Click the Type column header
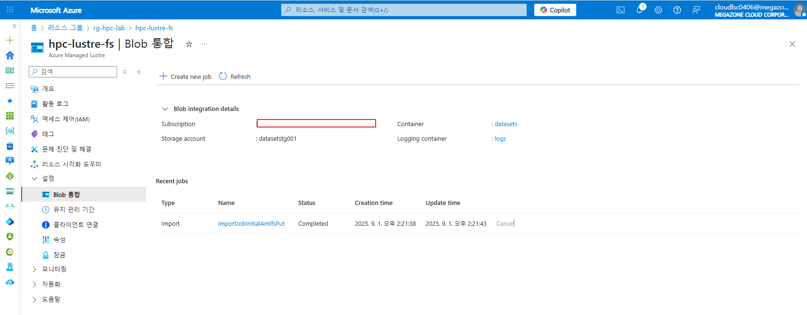Screen dimensions: 807x315 tap(168, 203)
